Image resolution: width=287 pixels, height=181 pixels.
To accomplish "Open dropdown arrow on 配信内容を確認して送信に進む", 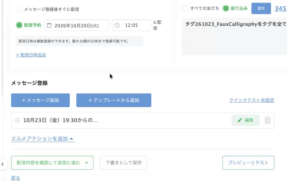I will [86, 163].
